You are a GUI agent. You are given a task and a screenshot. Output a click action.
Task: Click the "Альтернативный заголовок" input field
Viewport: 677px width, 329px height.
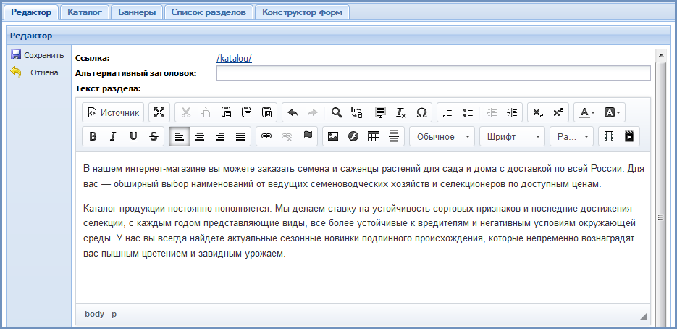pyautogui.click(x=433, y=73)
